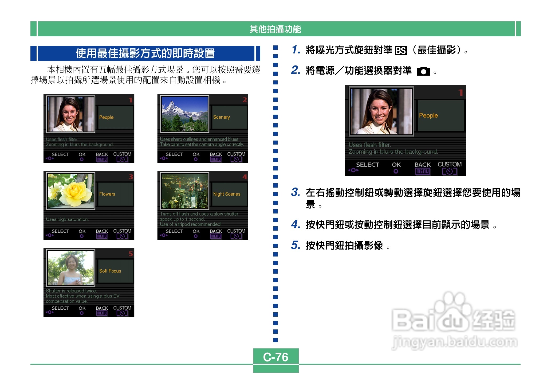
Task: Click the green header banner title
Action: click(275, 29)
